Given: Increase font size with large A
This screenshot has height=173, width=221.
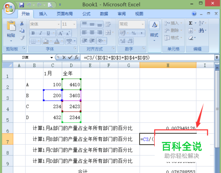Looking at the screenshot, I should point(61,34).
